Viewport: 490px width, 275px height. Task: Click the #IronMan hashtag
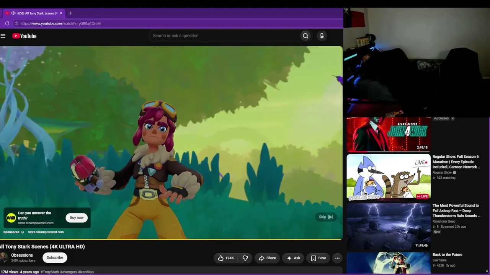86,272
